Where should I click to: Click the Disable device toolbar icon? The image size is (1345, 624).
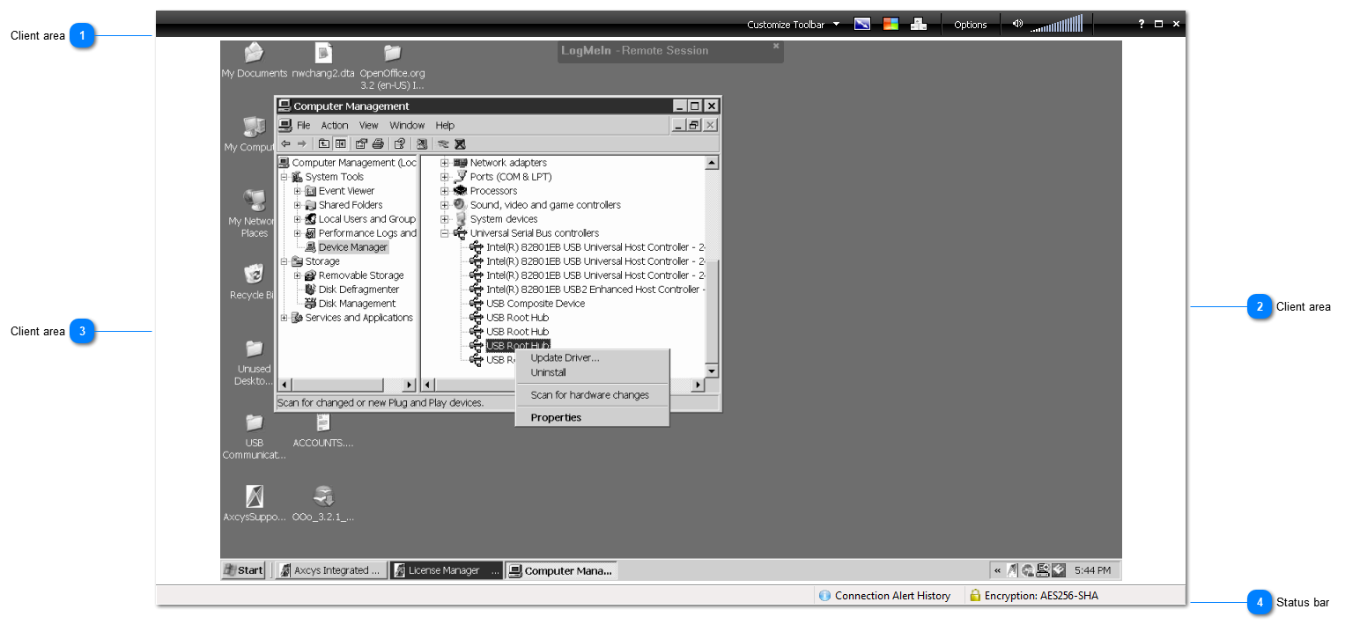[x=443, y=143]
